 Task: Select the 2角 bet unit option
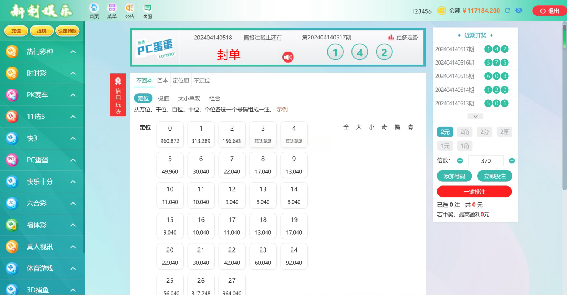click(x=465, y=132)
